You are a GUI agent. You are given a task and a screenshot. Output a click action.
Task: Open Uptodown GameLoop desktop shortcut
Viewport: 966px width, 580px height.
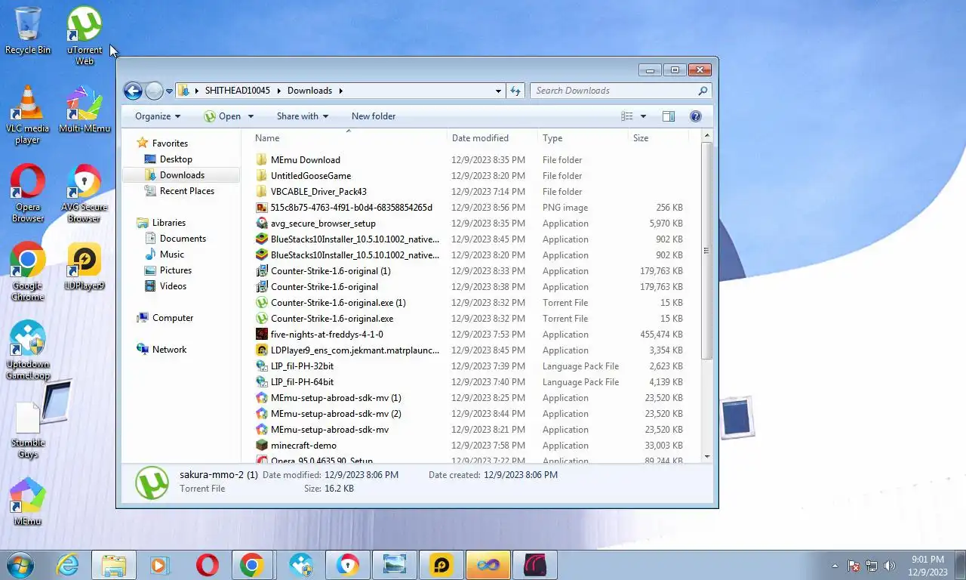click(x=28, y=350)
